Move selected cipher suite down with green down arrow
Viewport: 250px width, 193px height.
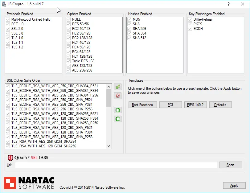117,119
